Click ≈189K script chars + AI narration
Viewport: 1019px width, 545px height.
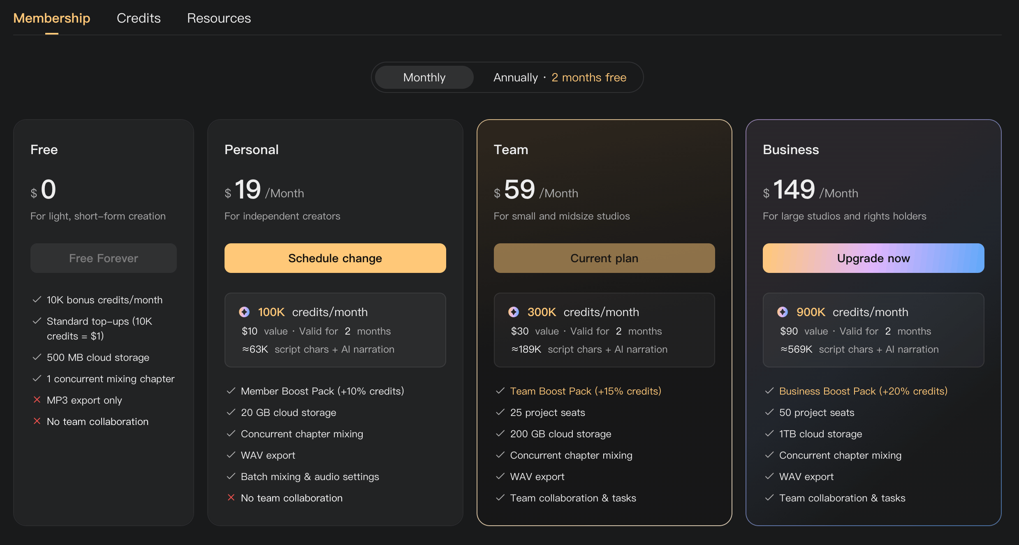click(x=589, y=349)
